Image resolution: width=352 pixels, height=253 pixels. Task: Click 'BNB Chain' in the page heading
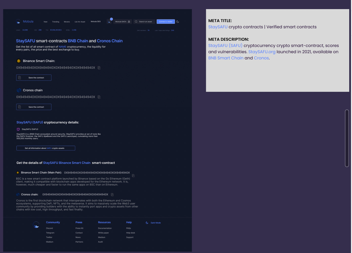point(78,41)
